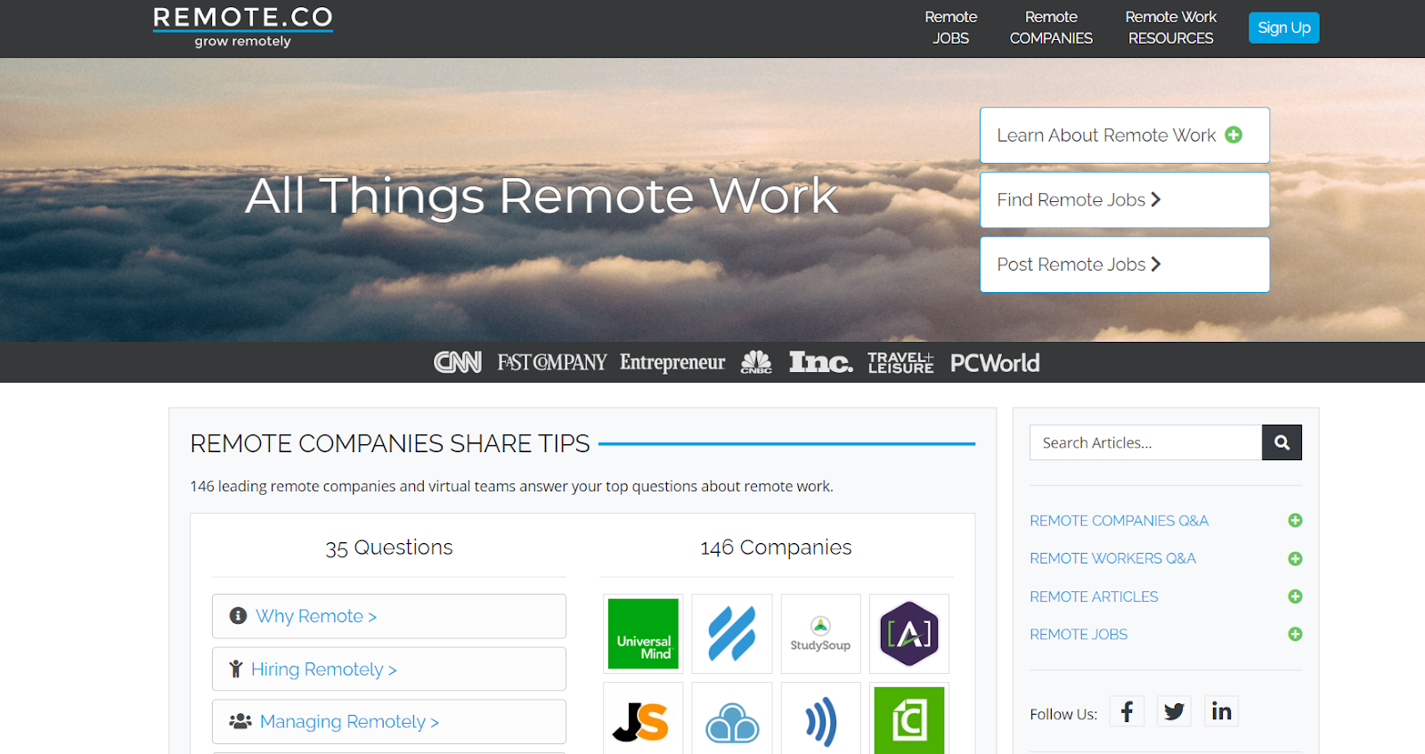1425x754 pixels.
Task: Click into the Search Articles field
Action: pyautogui.click(x=1145, y=442)
